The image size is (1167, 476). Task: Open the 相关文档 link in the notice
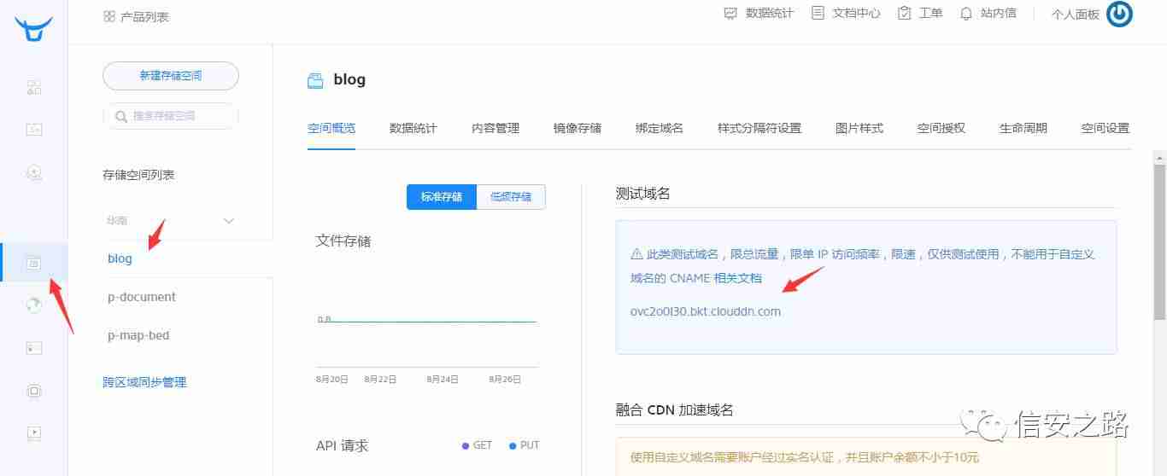(x=737, y=278)
